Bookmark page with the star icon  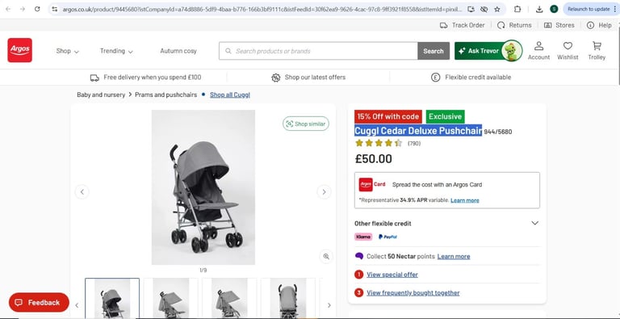pyautogui.click(x=497, y=9)
